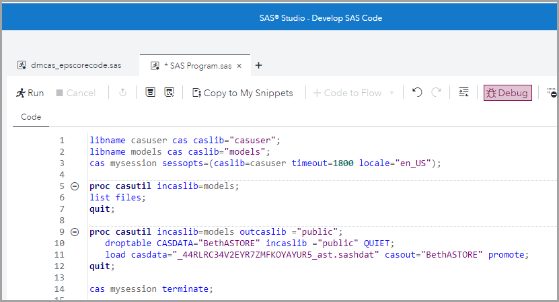
Task: Click 'list files;' statement
Action: tap(118, 198)
